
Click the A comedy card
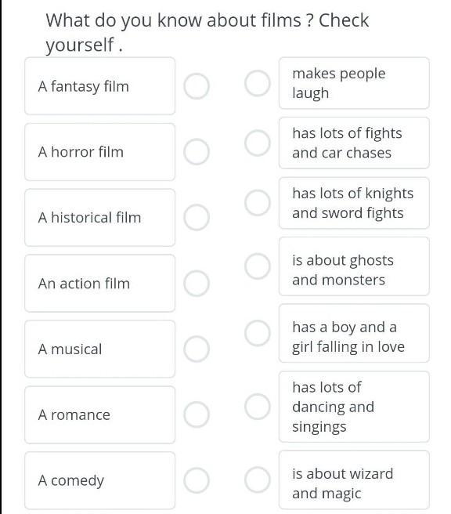click(x=100, y=480)
